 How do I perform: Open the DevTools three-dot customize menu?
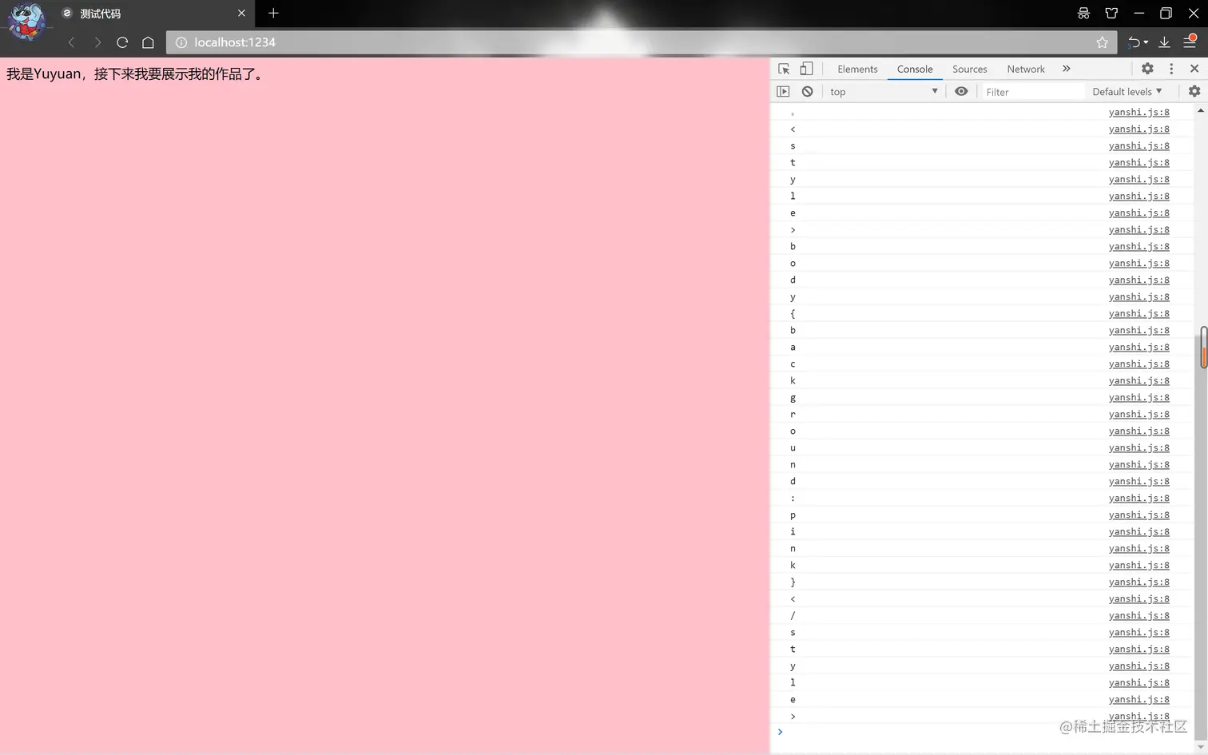(1171, 69)
